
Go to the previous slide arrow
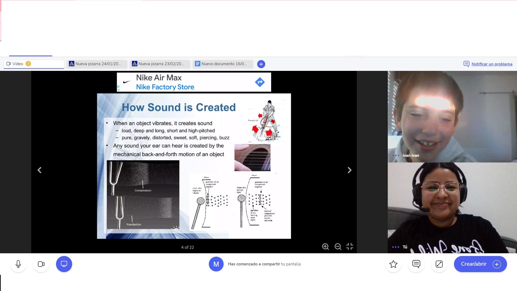click(40, 170)
